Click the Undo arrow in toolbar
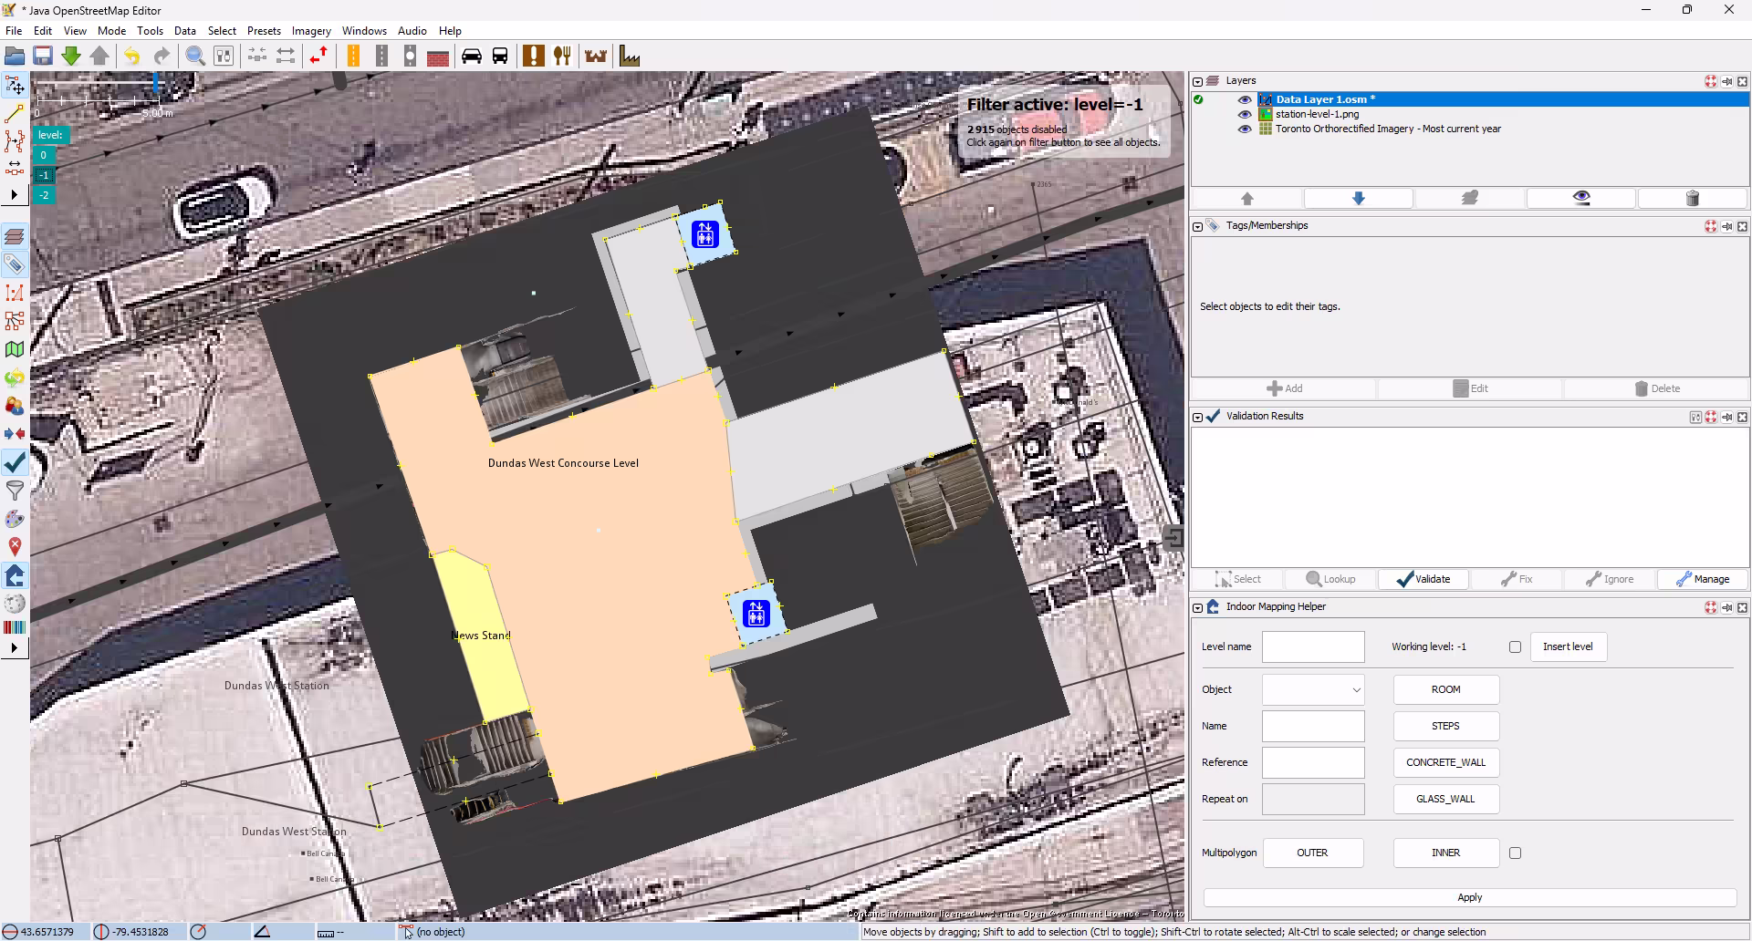 click(x=132, y=57)
